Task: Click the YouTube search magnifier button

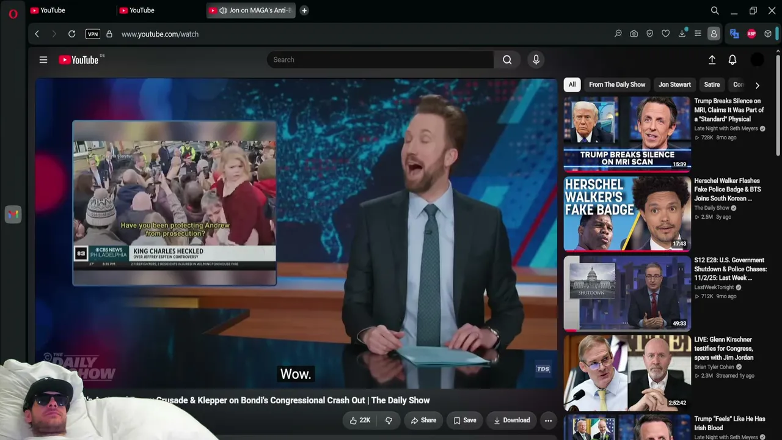Action: tap(507, 60)
